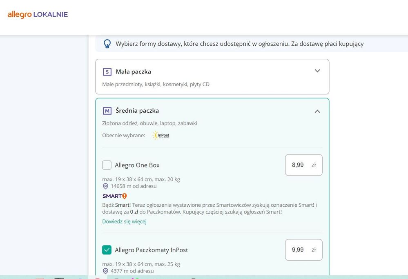Click the "Bądź Smart!" promo paragraph
This screenshot has width=408, height=279.
point(210,208)
